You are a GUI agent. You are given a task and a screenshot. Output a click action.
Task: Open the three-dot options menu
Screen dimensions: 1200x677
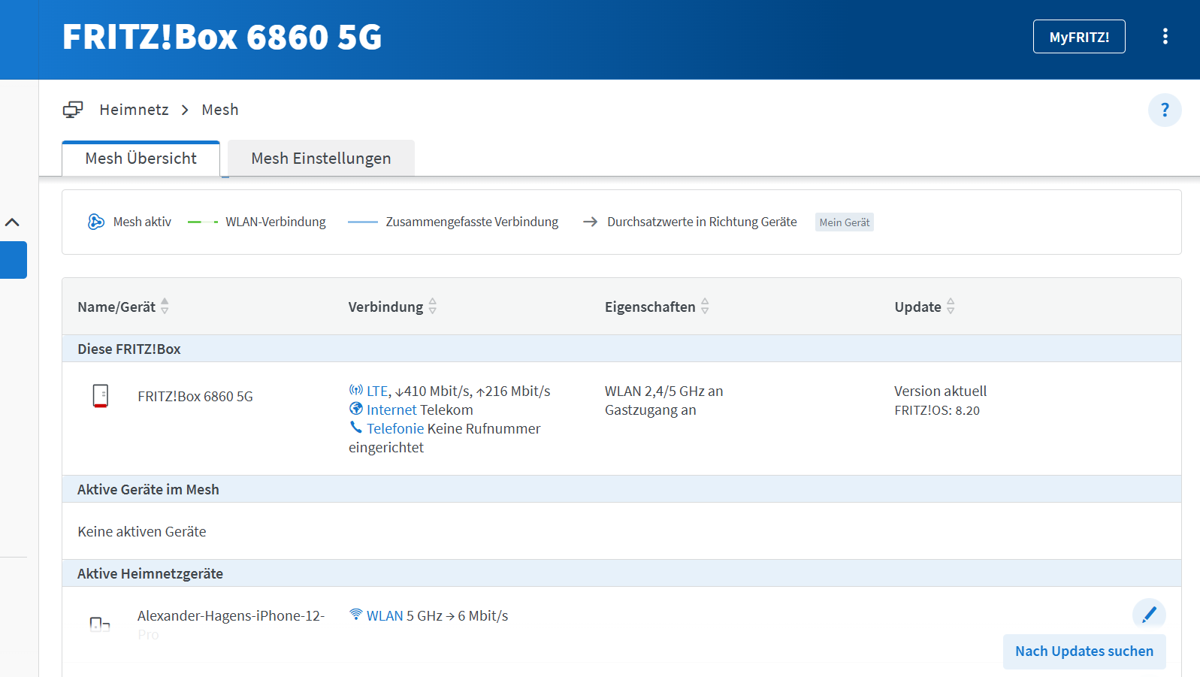click(x=1165, y=37)
